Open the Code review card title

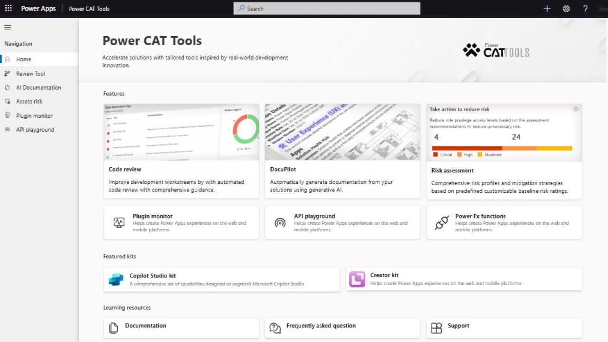125,169
